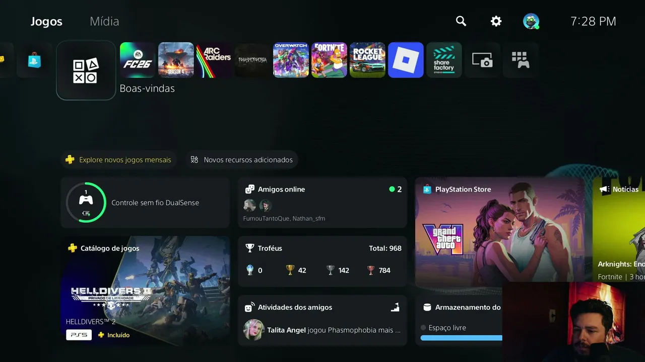Click Novos recursos adicionados button

tap(242, 160)
